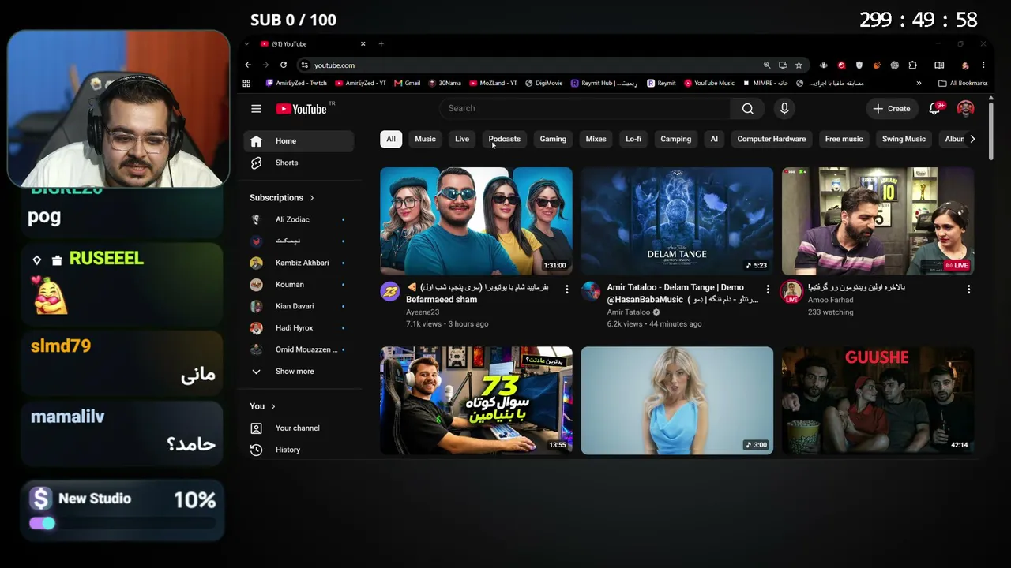
Task: Open Ali Zodiac subscription channel
Action: point(299,219)
